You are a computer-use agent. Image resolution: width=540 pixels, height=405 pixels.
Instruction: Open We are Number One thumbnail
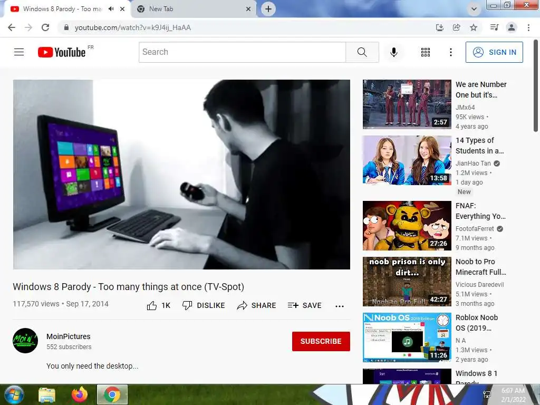[x=407, y=104]
